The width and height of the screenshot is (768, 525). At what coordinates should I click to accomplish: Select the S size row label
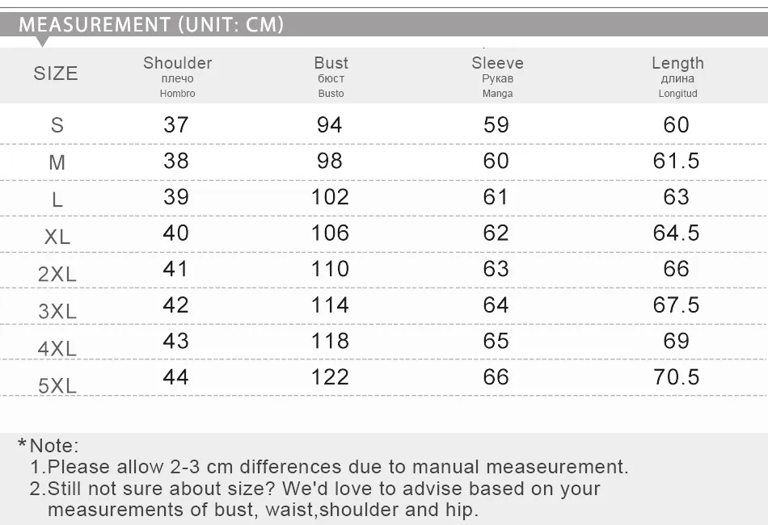pyautogui.click(x=57, y=125)
